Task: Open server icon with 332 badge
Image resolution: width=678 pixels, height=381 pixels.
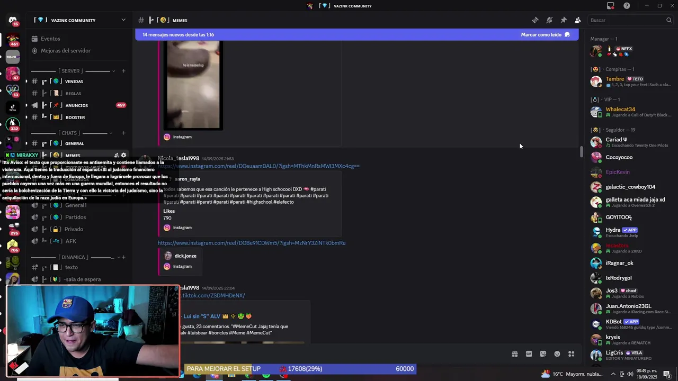Action: pos(13,124)
